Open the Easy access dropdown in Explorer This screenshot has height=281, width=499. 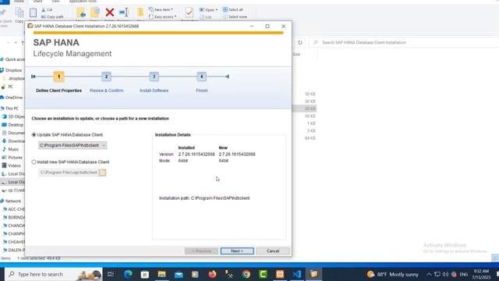click(162, 16)
